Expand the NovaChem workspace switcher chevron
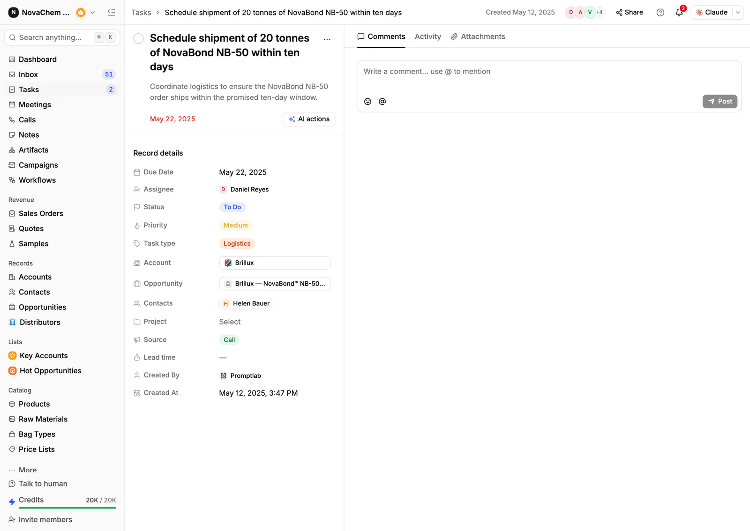Viewport: 750px width, 531px height. coord(93,13)
